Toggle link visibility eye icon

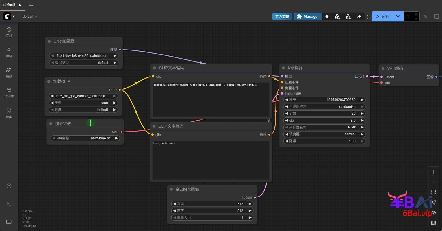pyautogui.click(x=434, y=213)
